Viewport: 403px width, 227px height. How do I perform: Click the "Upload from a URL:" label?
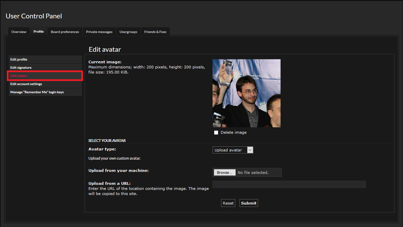point(110,183)
